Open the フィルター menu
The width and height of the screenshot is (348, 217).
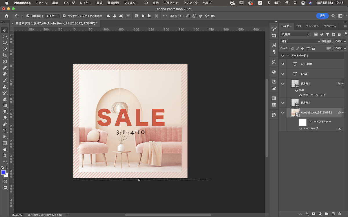coord(131,3)
